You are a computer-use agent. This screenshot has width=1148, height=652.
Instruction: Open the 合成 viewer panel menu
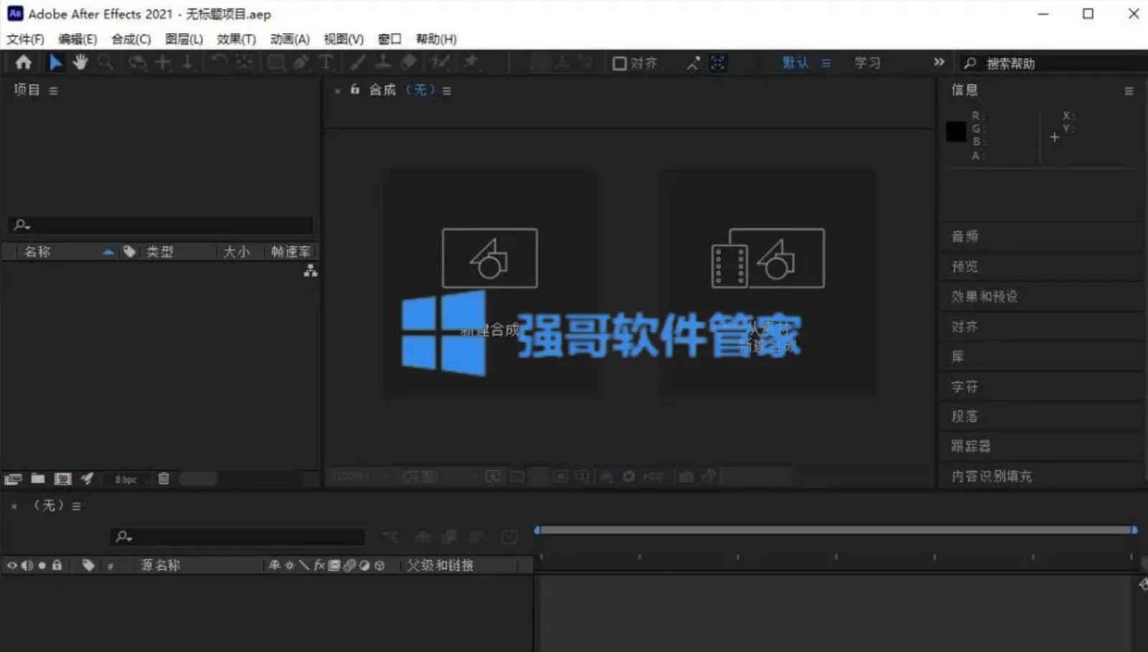point(447,90)
